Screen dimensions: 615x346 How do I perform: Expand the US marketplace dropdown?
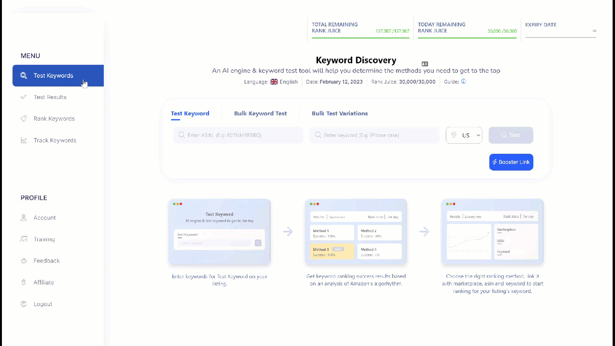click(464, 136)
